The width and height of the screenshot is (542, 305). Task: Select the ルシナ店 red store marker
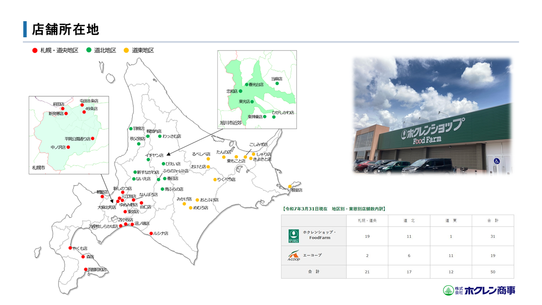151,233
